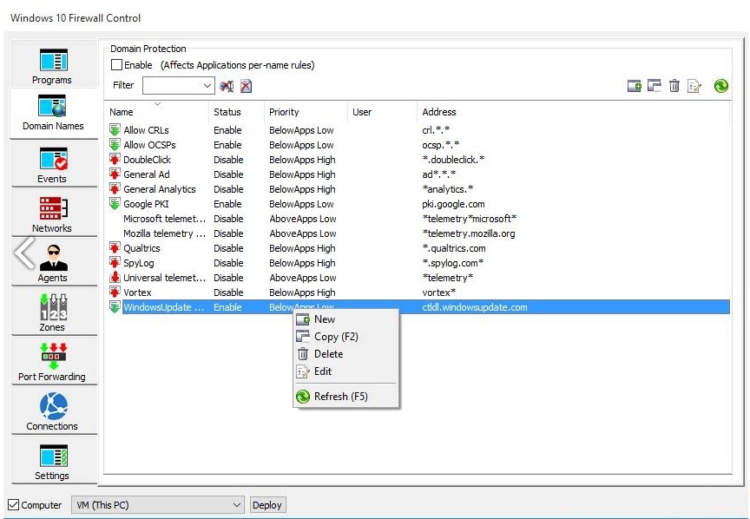Click the Universal telemetry red icon

tap(115, 278)
